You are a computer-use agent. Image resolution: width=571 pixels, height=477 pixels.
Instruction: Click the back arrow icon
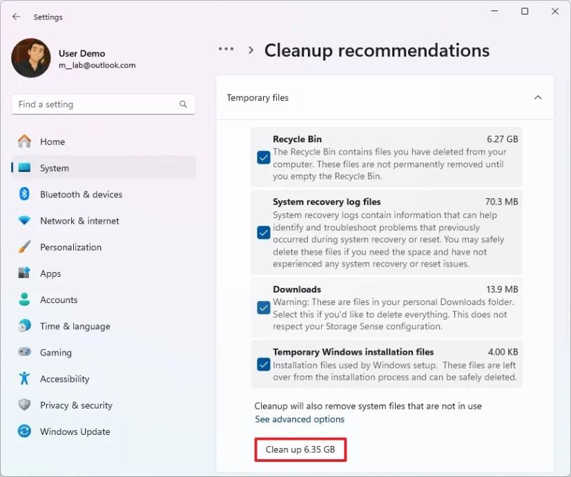[17, 17]
